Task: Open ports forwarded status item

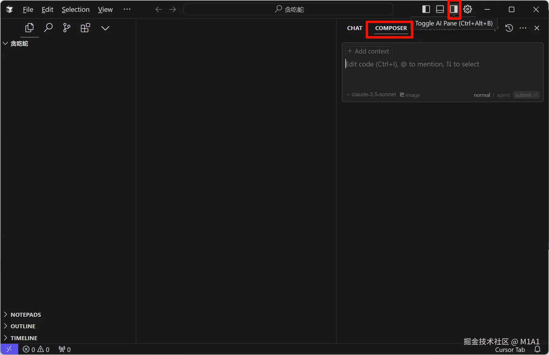Action: tap(65, 350)
